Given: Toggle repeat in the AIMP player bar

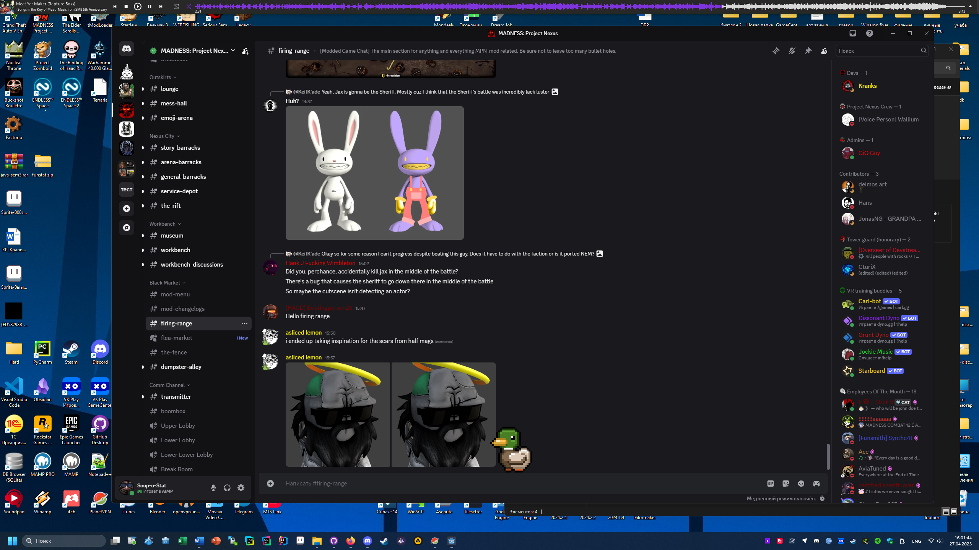Looking at the screenshot, I should [176, 6].
